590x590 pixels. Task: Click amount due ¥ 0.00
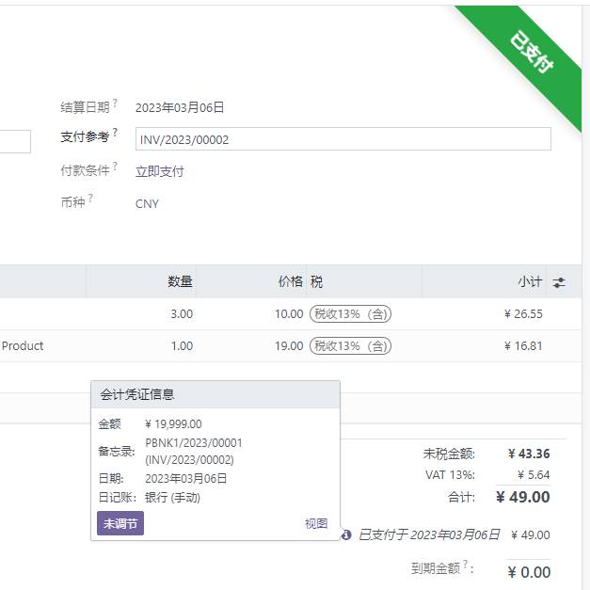(529, 572)
